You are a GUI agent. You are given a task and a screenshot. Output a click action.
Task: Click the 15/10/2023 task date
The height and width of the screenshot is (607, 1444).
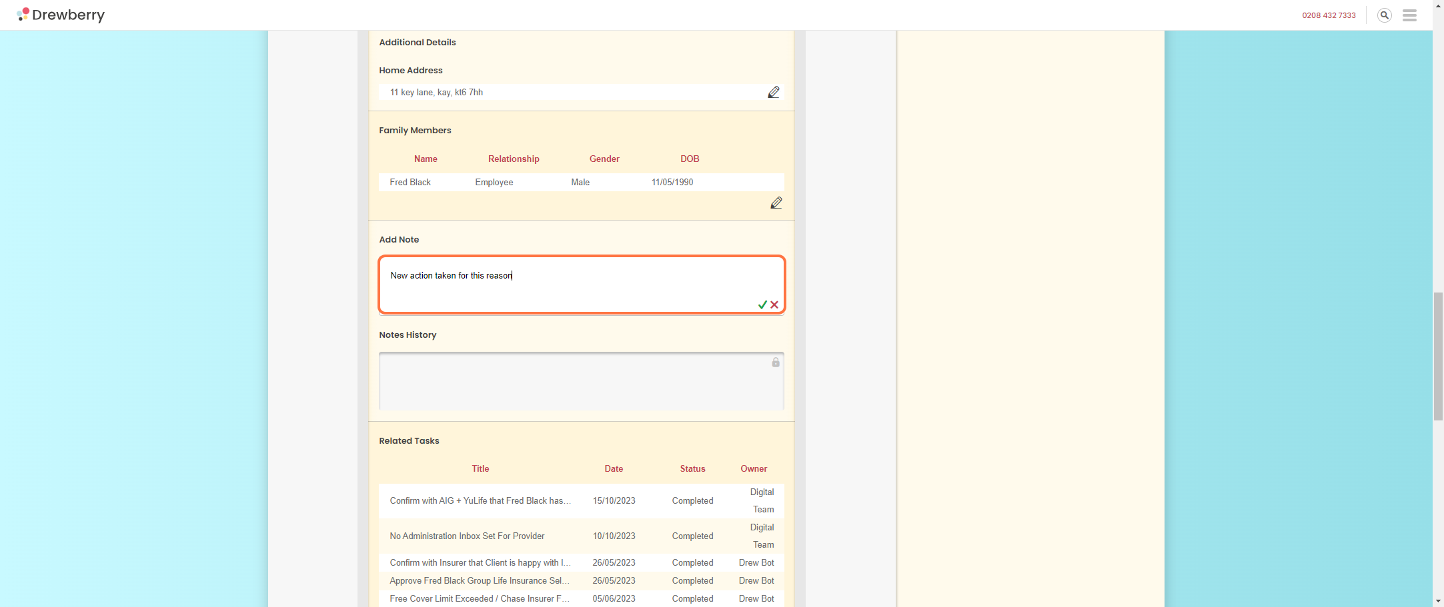click(614, 500)
